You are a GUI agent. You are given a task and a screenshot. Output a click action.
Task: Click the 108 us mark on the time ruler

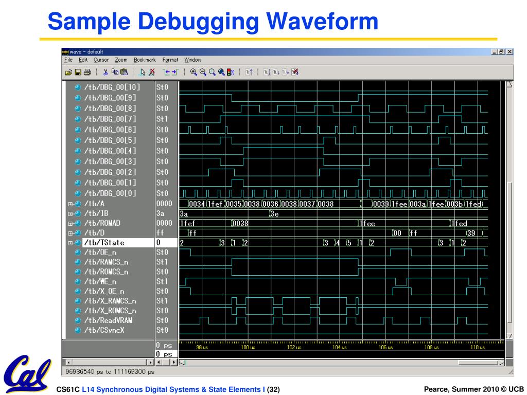431,347
